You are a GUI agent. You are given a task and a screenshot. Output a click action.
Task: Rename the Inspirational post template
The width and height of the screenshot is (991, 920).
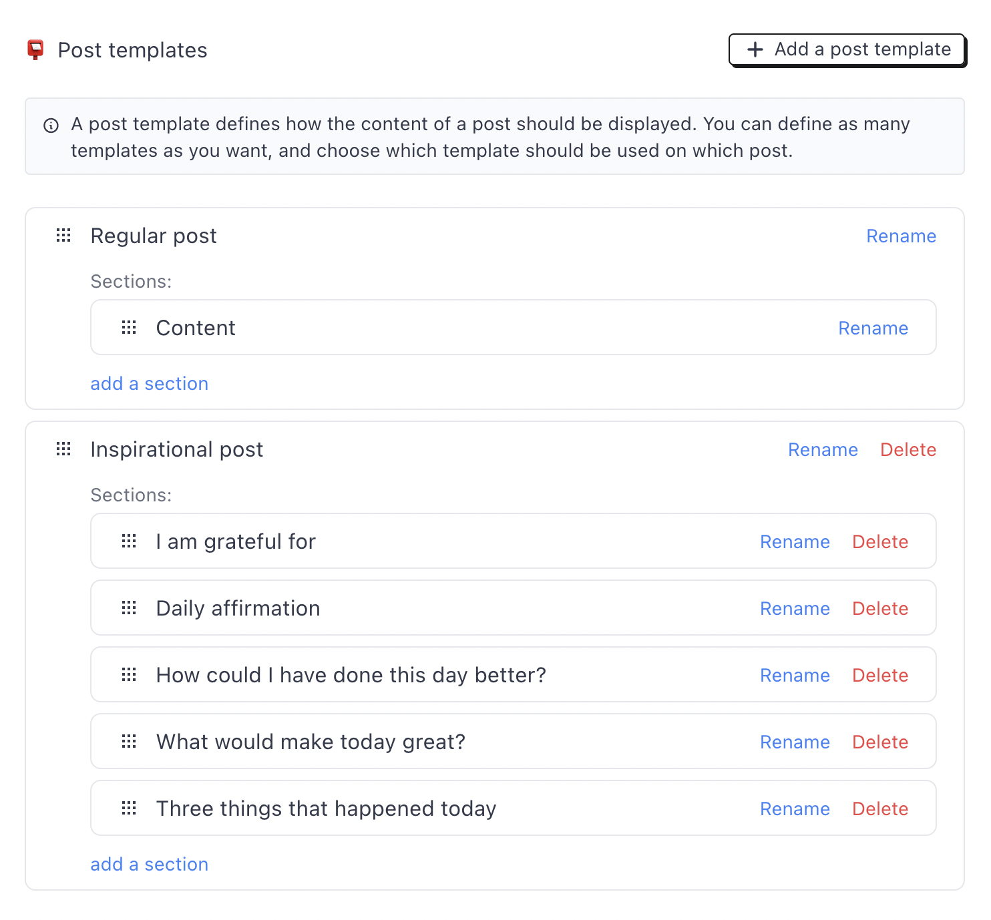pyautogui.click(x=823, y=450)
